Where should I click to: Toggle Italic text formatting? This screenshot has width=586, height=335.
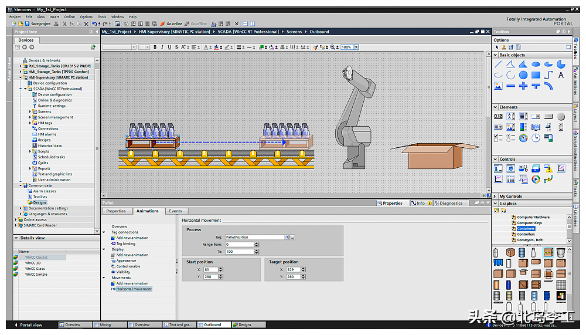click(x=162, y=47)
